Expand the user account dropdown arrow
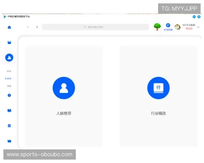Screen dimensions: 204x163 click(198, 27)
